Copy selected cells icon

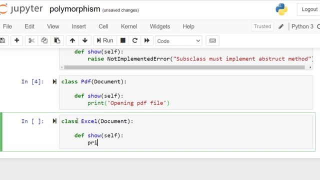44,40
